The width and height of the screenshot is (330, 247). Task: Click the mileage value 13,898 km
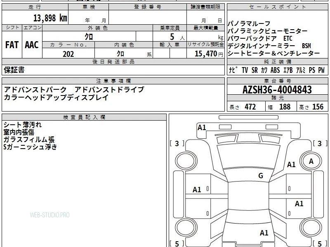click(x=50, y=18)
